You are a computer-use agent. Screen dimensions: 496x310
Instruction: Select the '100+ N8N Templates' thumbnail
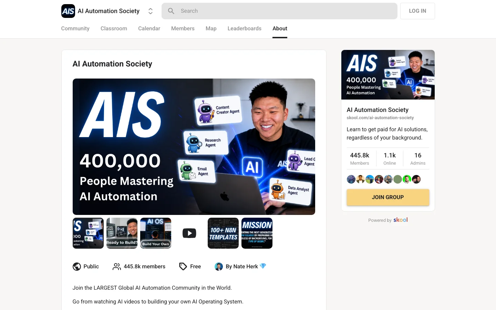tap(223, 233)
